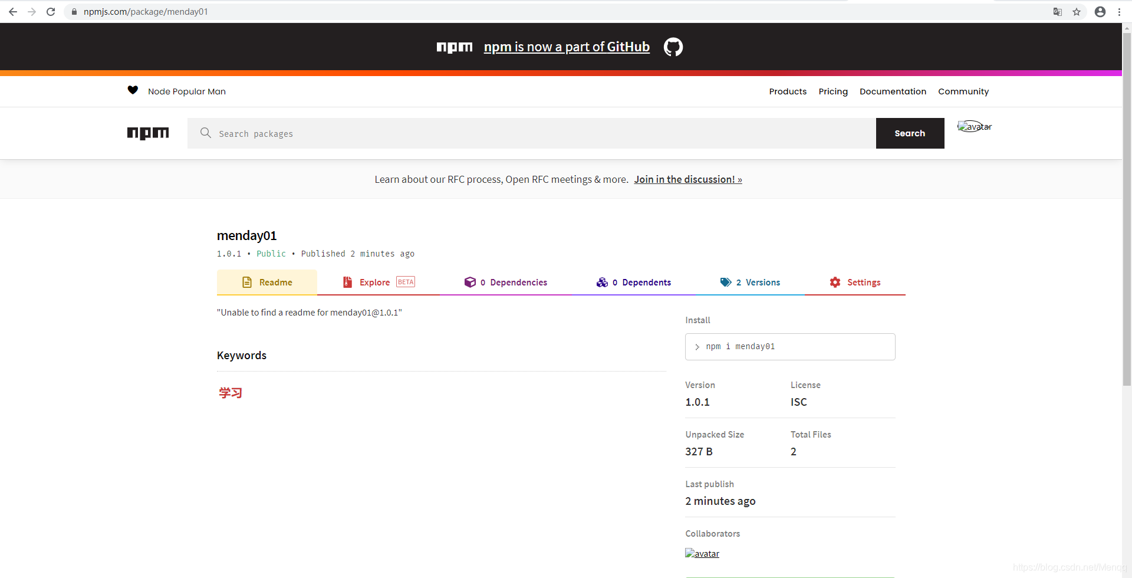This screenshot has height=578, width=1132.
Task: Click the Versions tag icon
Action: pyautogui.click(x=726, y=282)
